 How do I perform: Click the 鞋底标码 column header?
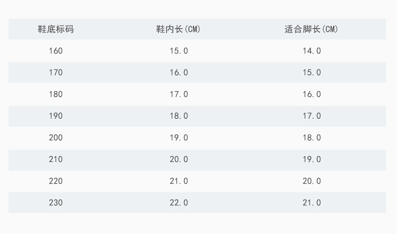(x=56, y=29)
